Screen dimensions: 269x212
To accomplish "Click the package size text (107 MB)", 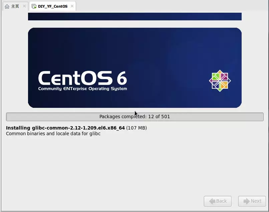I will pos(137,128).
